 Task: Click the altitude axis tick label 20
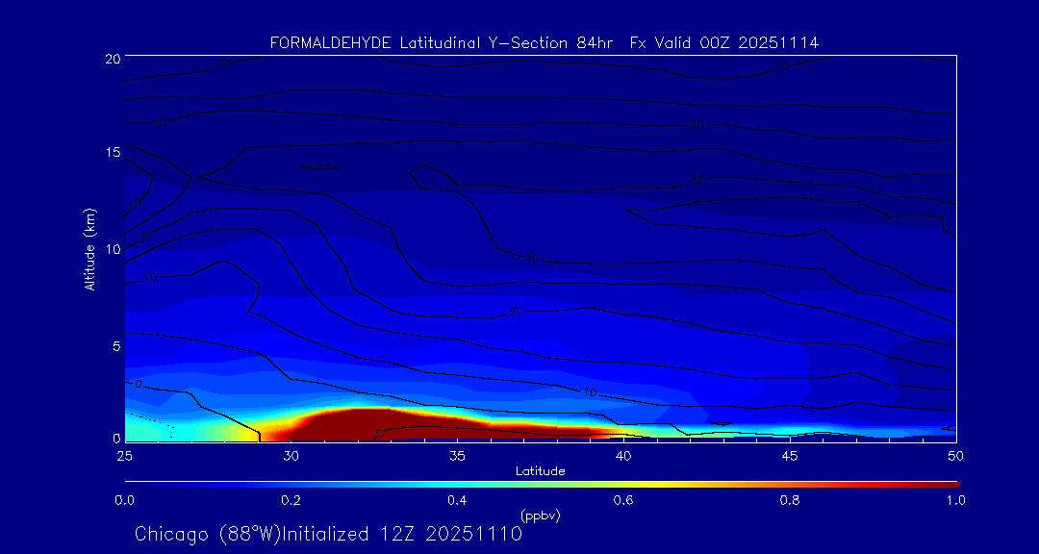pyautogui.click(x=112, y=58)
